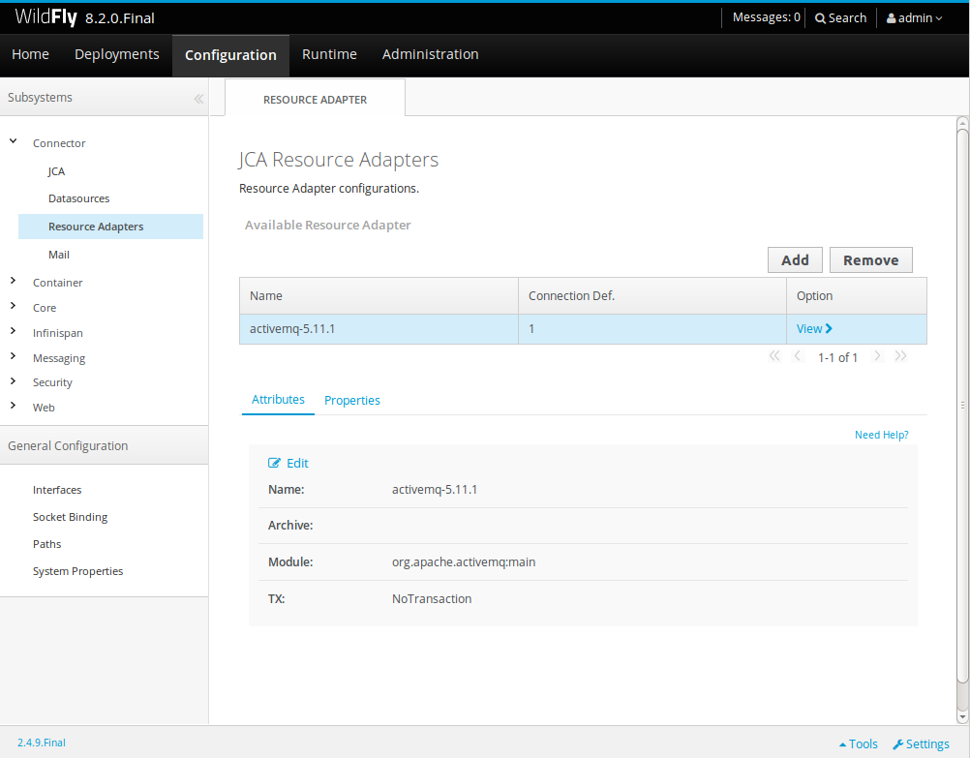The height and width of the screenshot is (758, 970).
Task: Switch to the Properties tab
Action: pyautogui.click(x=351, y=400)
